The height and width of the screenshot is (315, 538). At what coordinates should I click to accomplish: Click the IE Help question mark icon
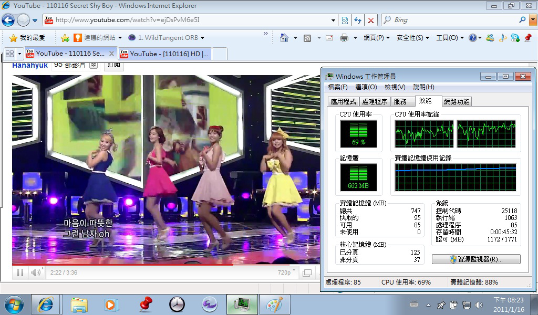point(473,38)
